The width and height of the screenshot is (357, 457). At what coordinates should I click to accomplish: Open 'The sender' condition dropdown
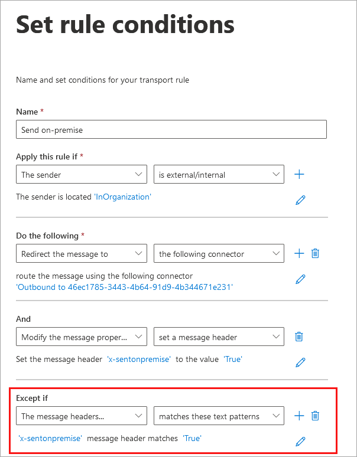(x=82, y=174)
